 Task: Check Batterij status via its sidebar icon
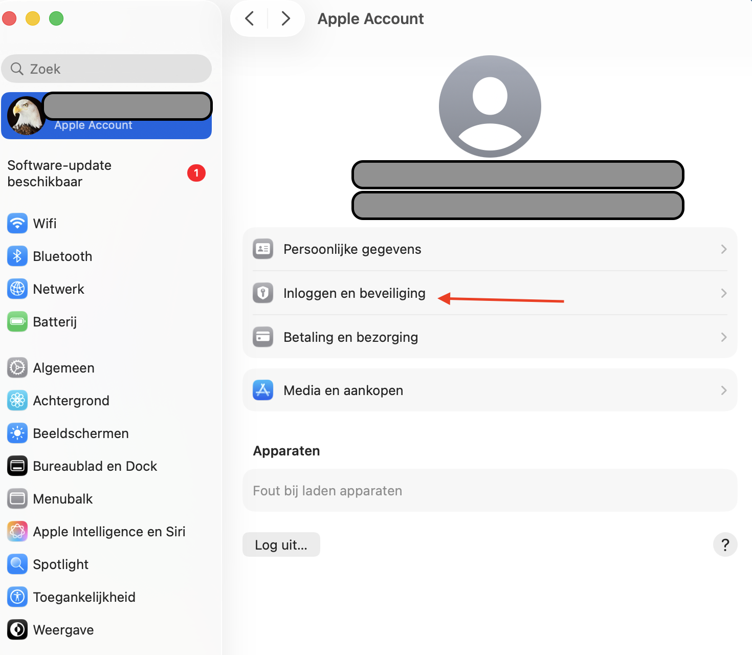(x=17, y=321)
